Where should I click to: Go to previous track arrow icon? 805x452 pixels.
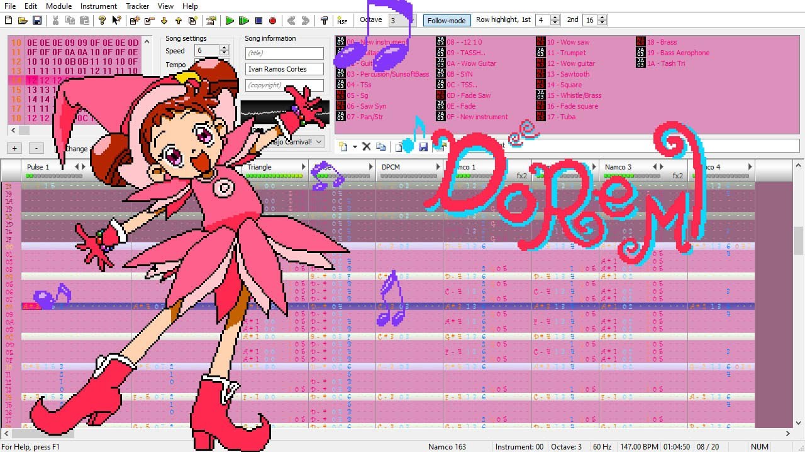[x=291, y=21]
